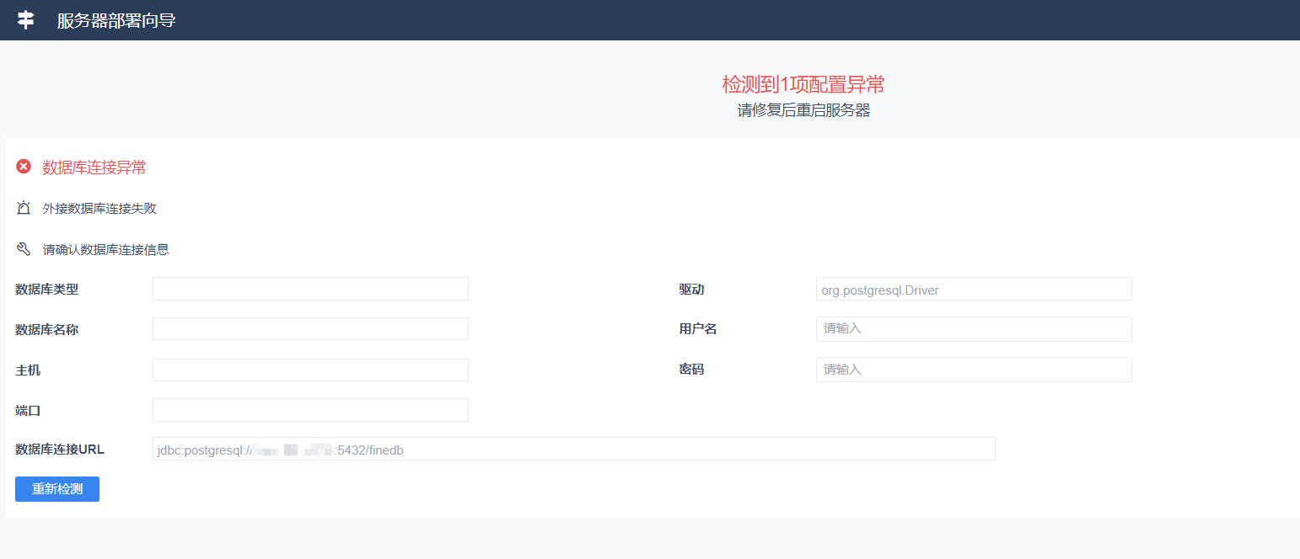
Task: Click the 用户名 input field
Action: point(974,329)
